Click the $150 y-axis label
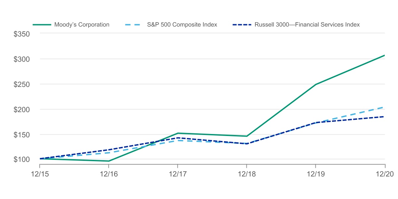Screen dimensions: 398x199 22,135
